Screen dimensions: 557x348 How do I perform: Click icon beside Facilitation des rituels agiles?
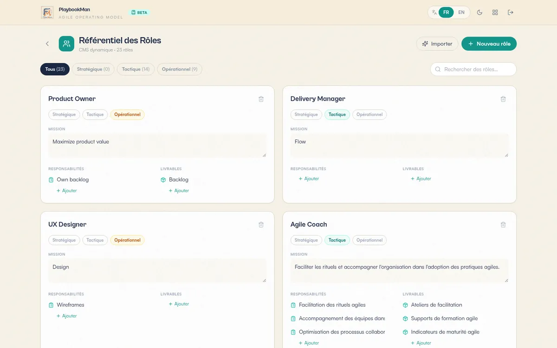(293, 305)
